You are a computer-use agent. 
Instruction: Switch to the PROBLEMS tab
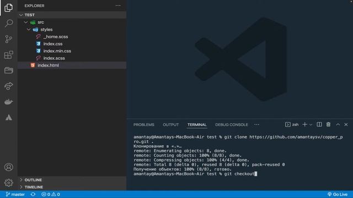(x=143, y=125)
